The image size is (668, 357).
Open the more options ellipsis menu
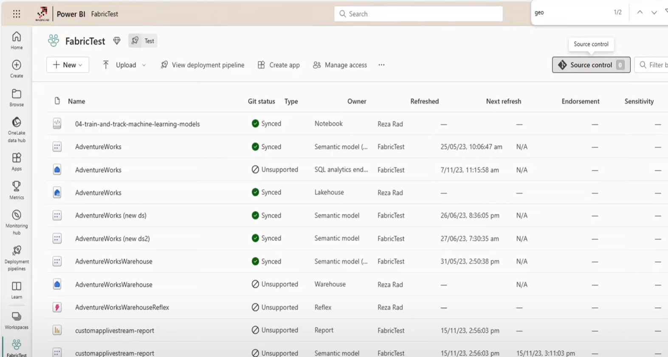[381, 65]
